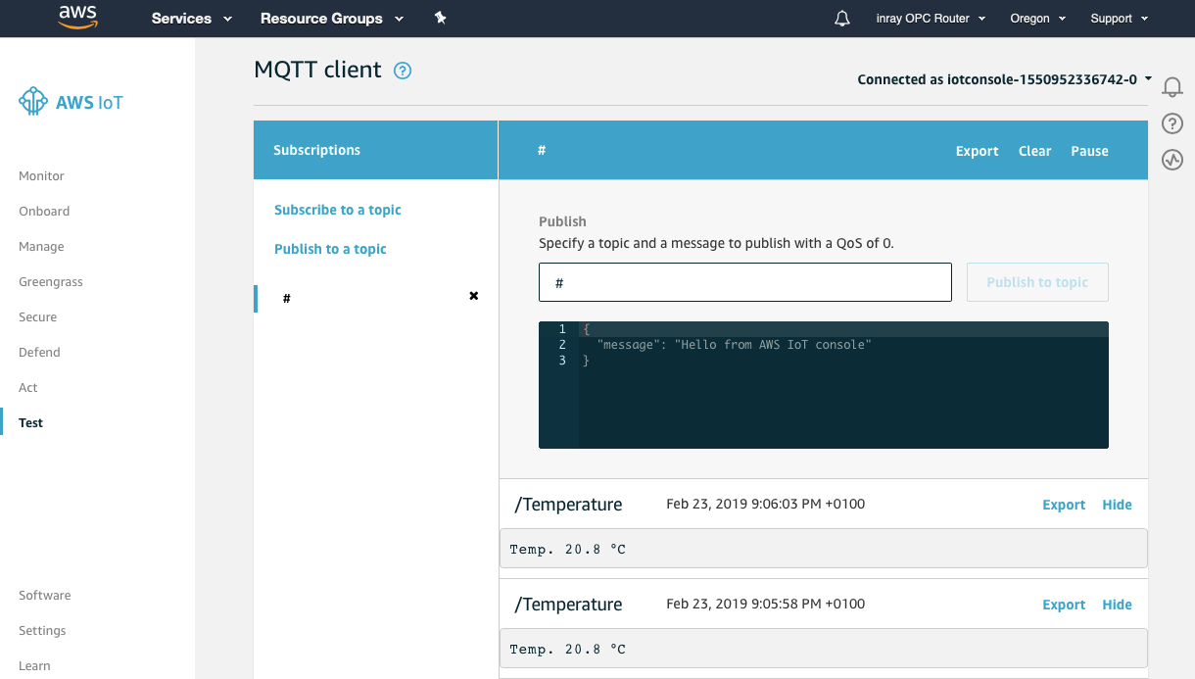Open Onboard in the sidebar
The width and height of the screenshot is (1195, 679).
[44, 212]
